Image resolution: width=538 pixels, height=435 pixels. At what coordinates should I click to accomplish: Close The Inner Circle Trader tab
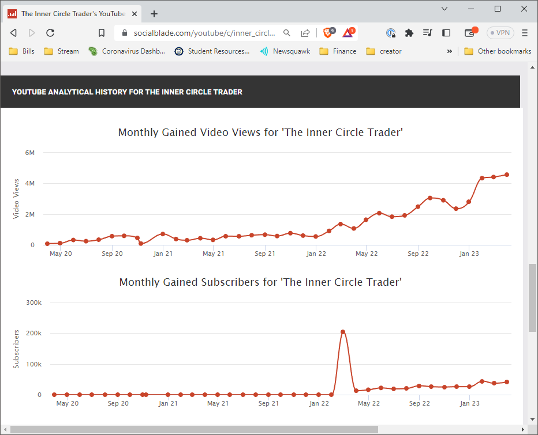(x=134, y=14)
